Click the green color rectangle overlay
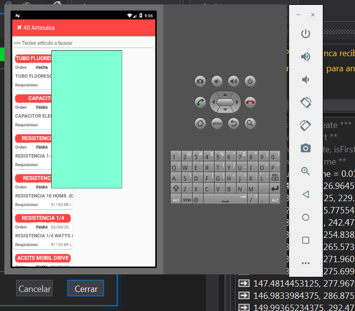This screenshot has width=355, height=311. (87, 119)
